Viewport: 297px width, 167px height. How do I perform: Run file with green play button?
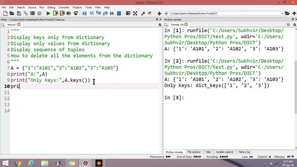[x=48, y=13]
